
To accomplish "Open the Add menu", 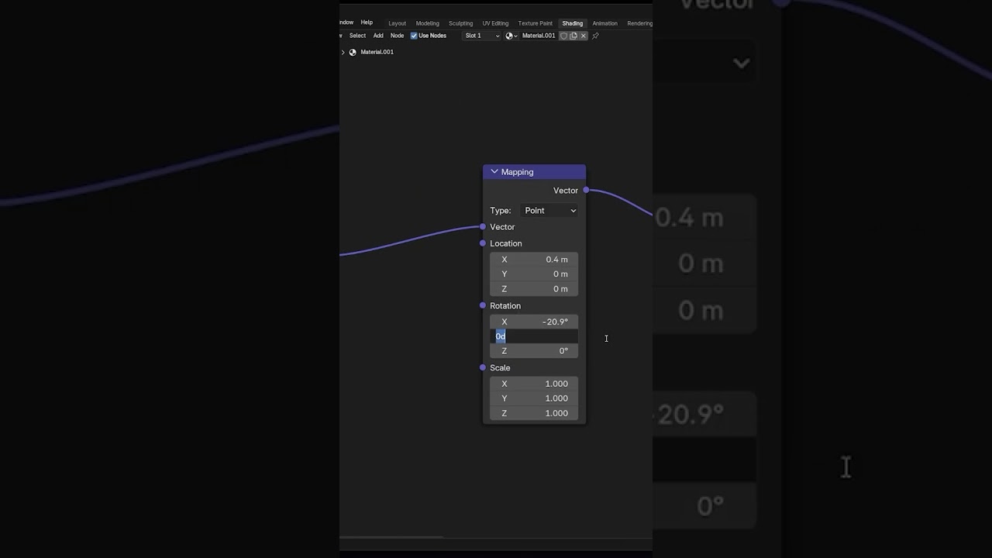I will [378, 36].
